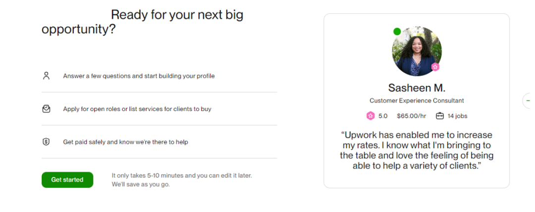Click the person profile icon
The image size is (535, 212).
tap(46, 76)
